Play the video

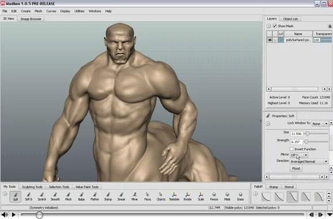[14, 214]
